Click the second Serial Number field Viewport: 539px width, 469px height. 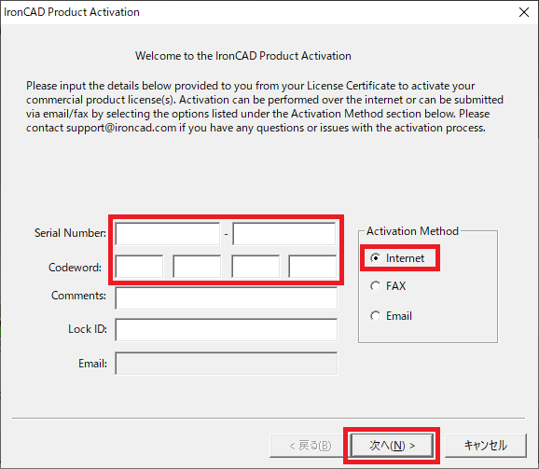click(284, 234)
